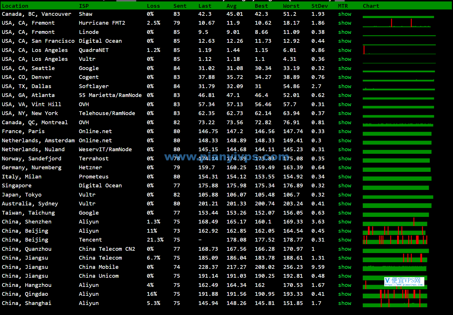
Task: Click the Avg column header
Action: click(x=232, y=6)
